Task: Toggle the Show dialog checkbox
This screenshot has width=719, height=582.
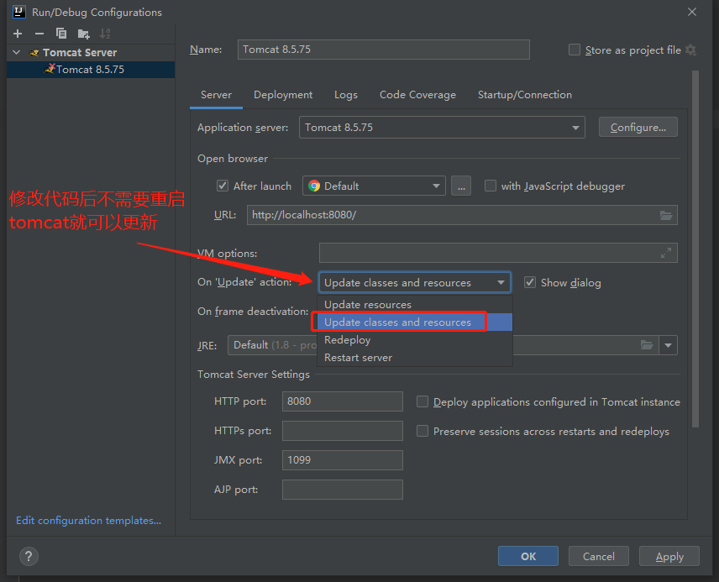Action: click(530, 282)
